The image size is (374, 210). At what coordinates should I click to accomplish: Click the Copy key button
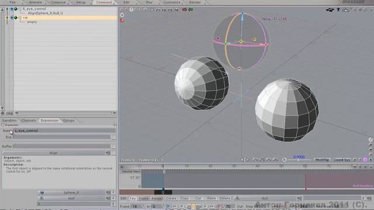pos(185,198)
